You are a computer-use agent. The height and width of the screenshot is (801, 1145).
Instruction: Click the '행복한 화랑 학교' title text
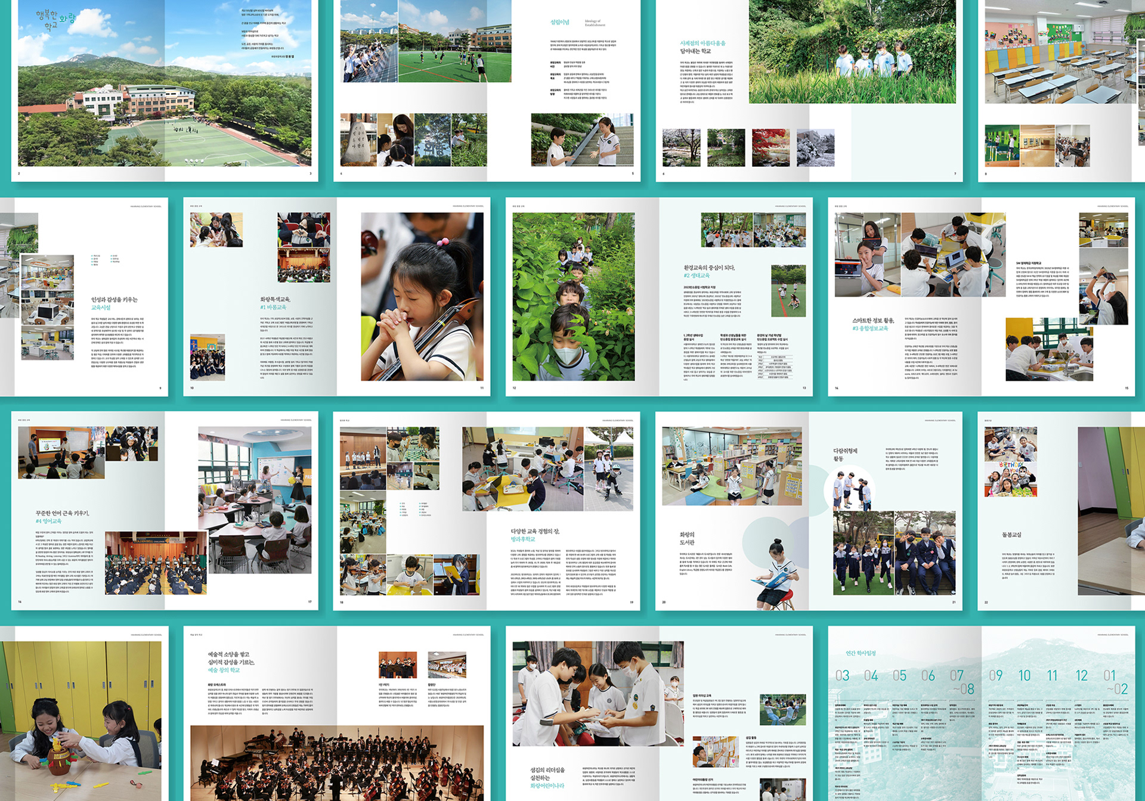pyautogui.click(x=55, y=19)
